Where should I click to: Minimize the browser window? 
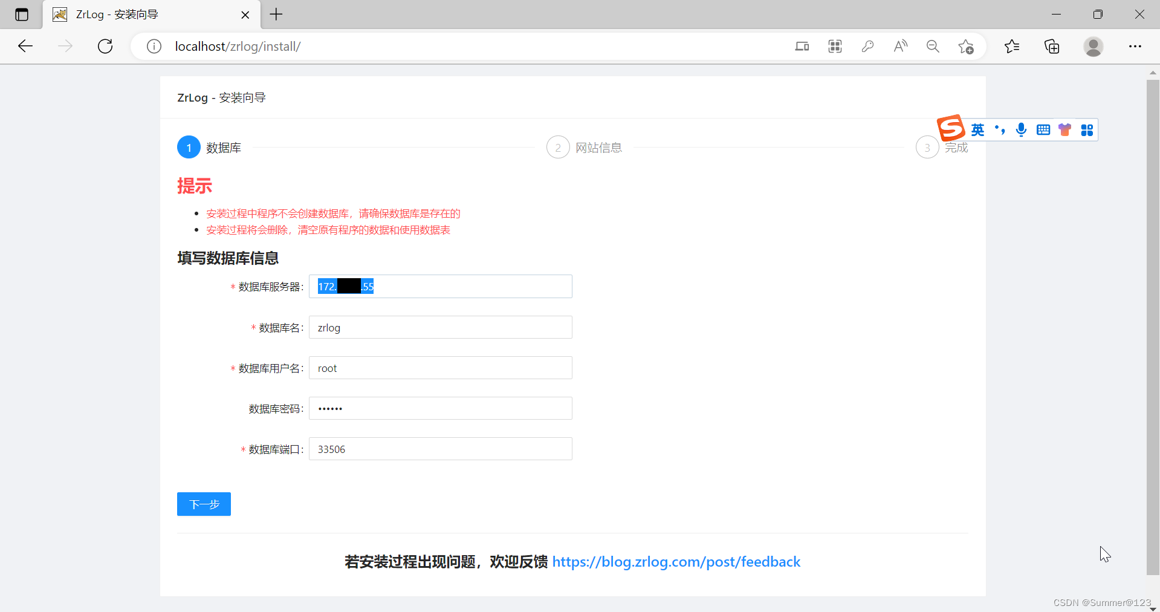[x=1056, y=14]
